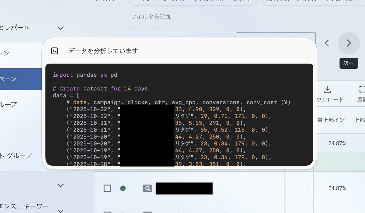Click the left arrow navigation icon
Viewport: 365px width, 213px height.
pos(327,43)
